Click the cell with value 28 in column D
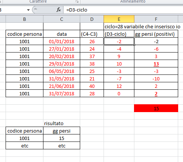The width and height of the screenshot is (183, 162). click(x=92, y=93)
